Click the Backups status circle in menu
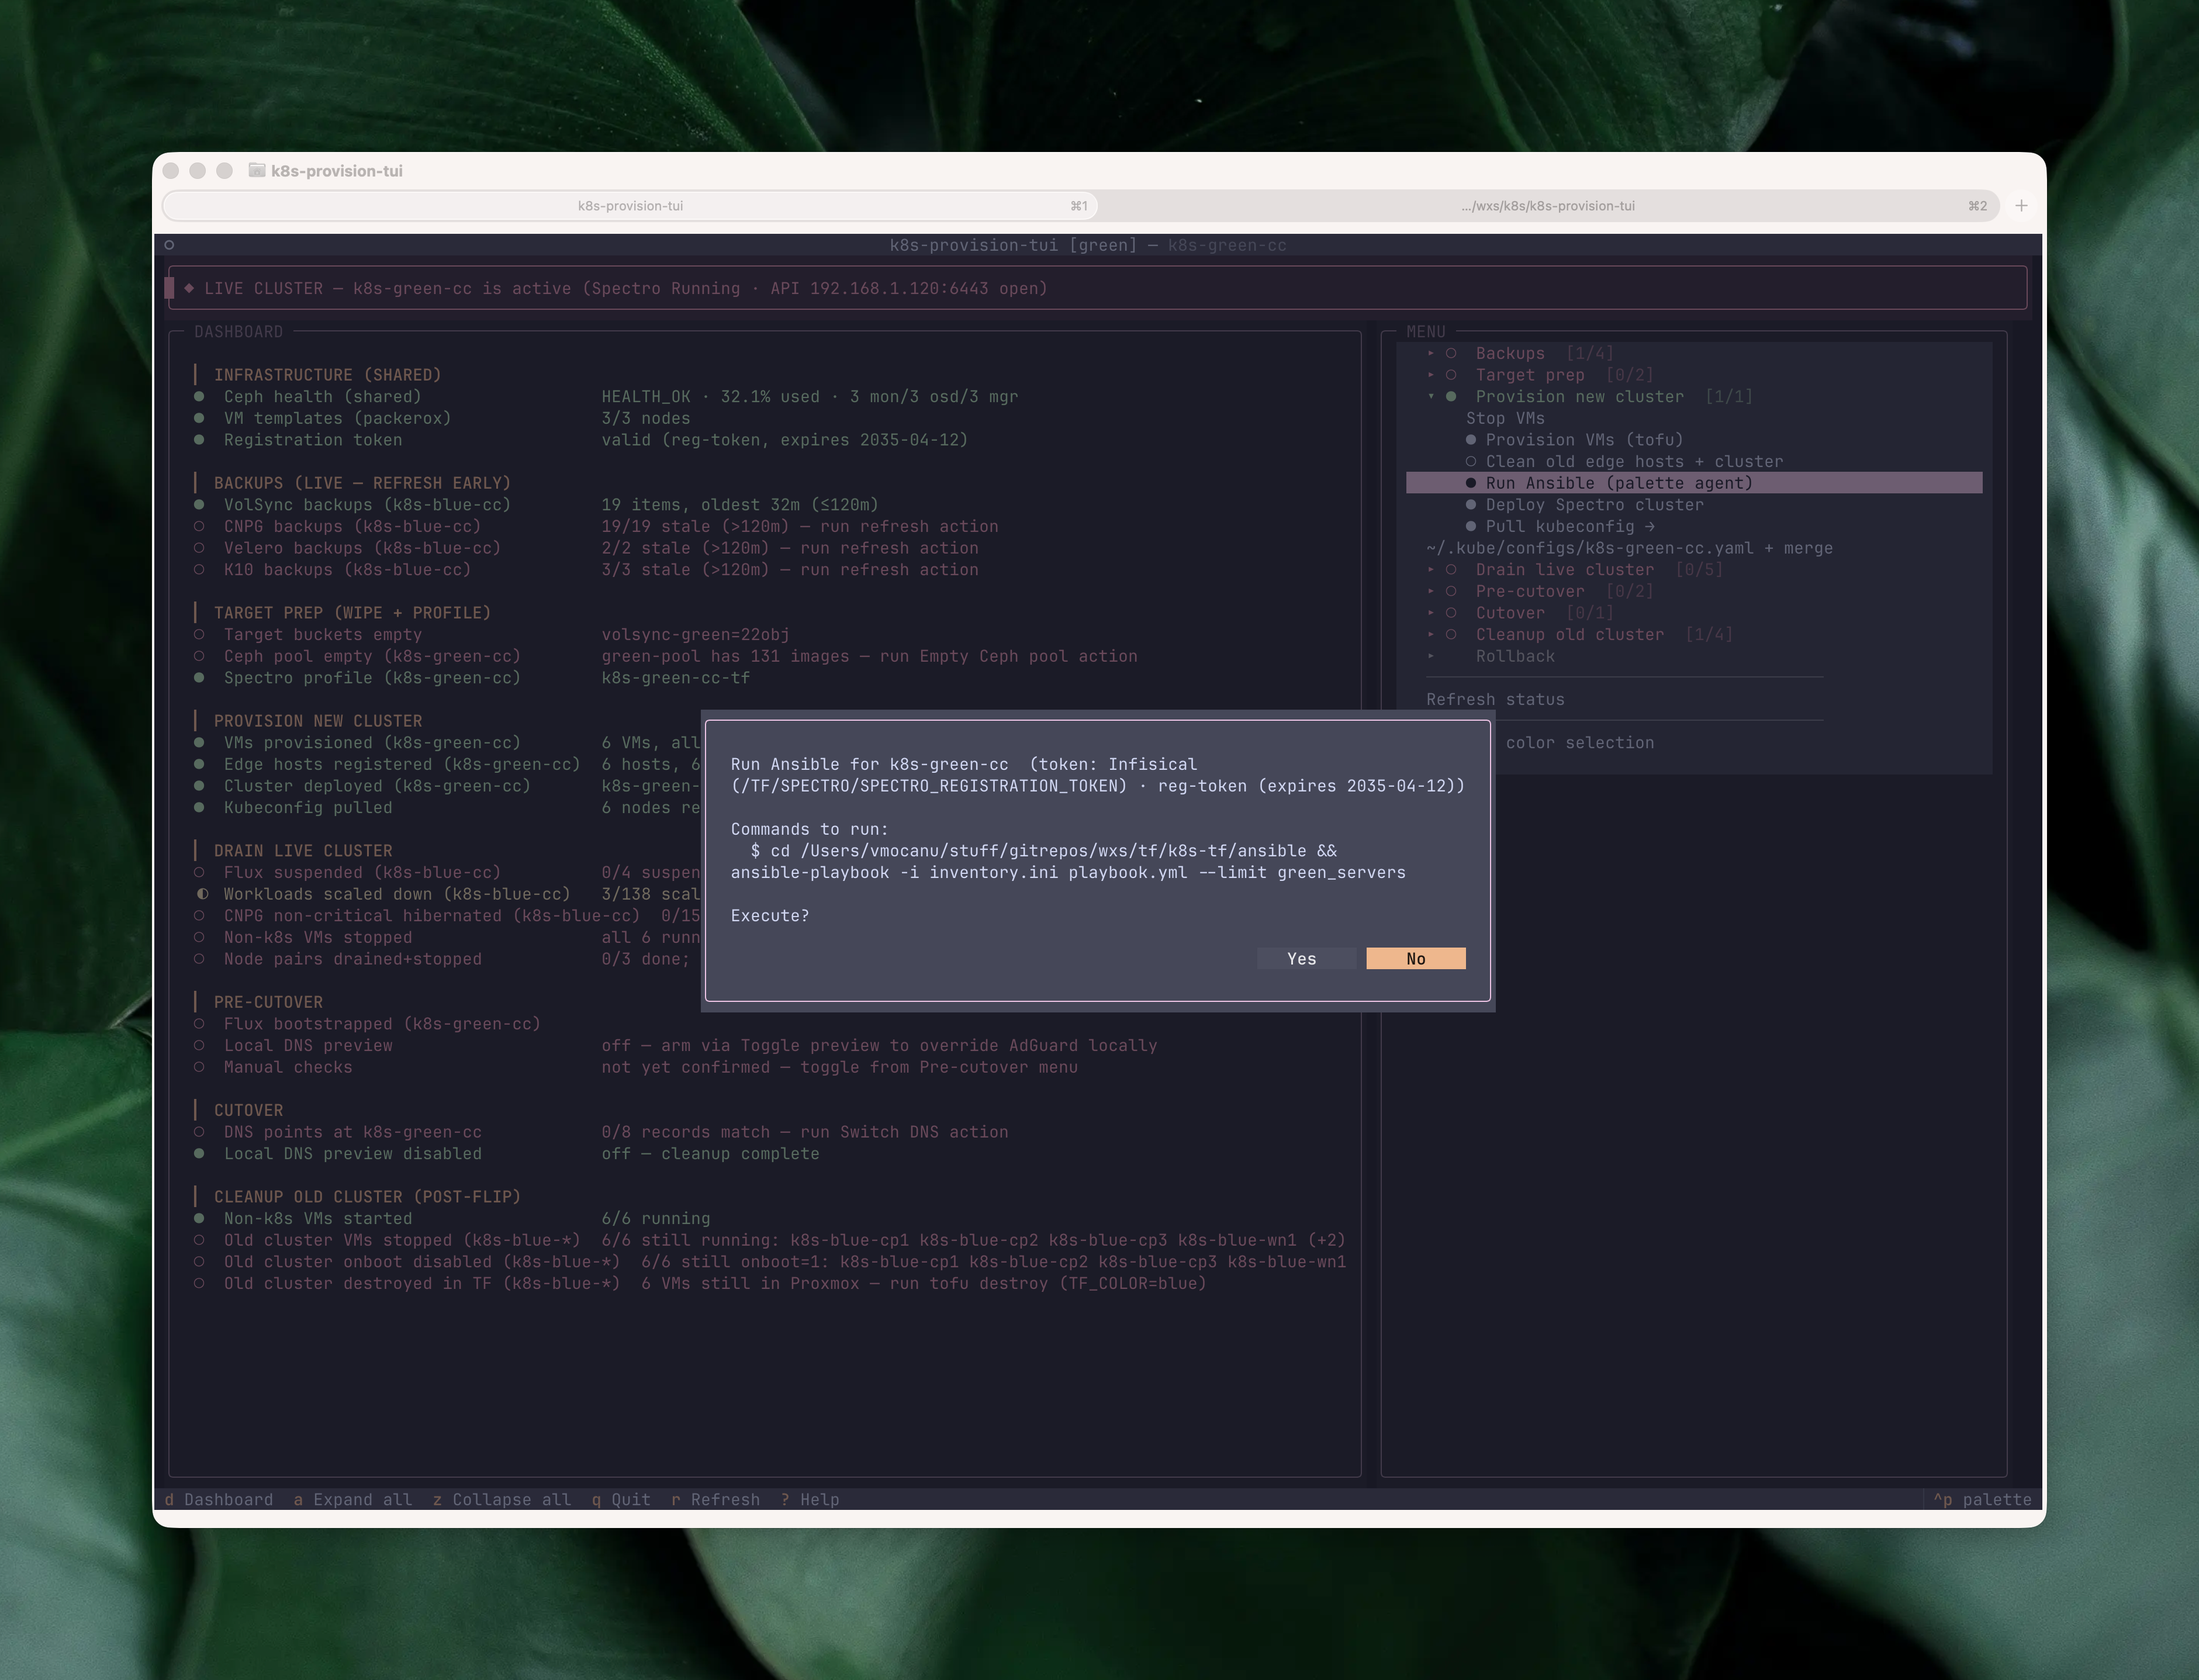This screenshot has height=1680, width=2199. [x=1451, y=353]
